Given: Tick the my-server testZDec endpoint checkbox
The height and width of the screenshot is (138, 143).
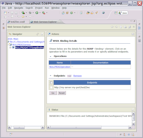Looking at the screenshot, I should tap(51, 87).
